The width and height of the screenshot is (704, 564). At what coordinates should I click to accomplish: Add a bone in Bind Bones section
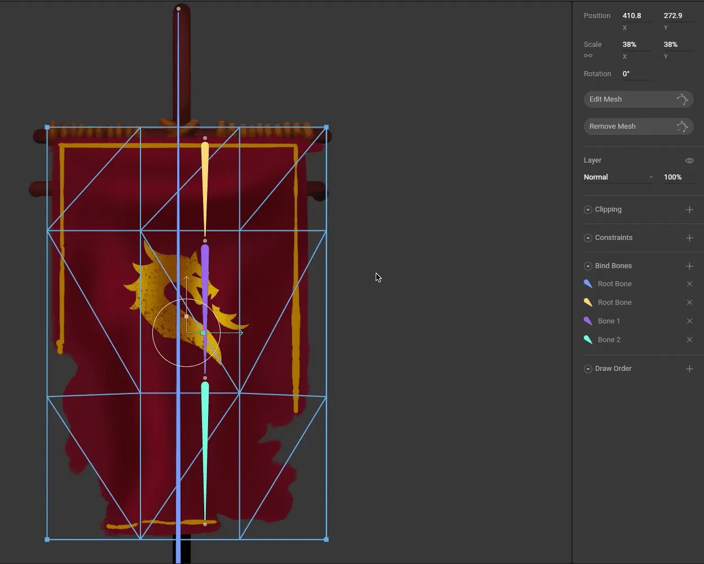pos(689,266)
